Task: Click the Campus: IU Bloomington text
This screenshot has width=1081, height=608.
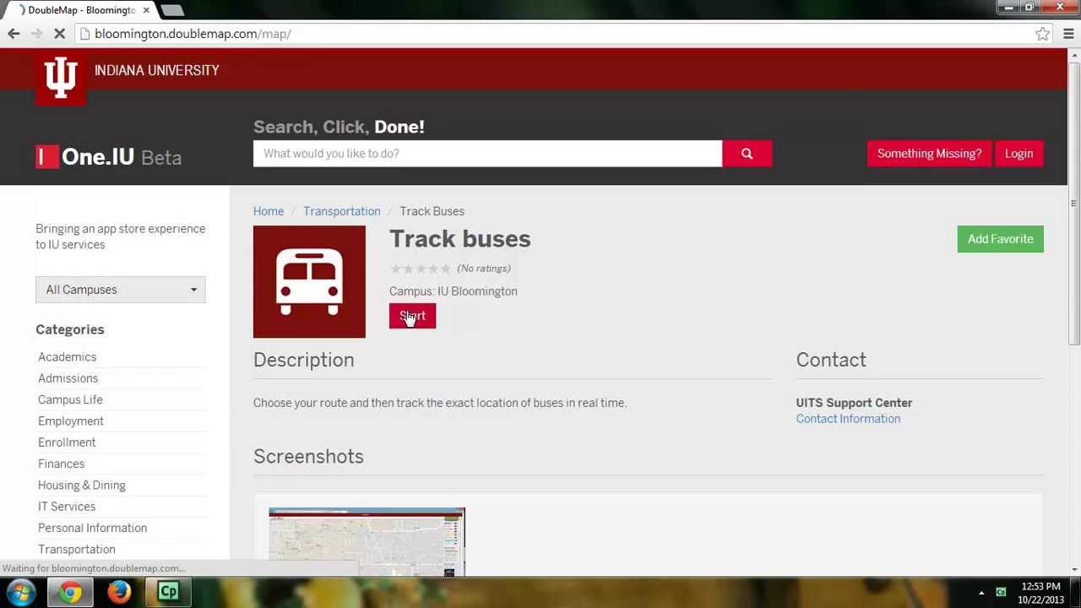Action: pyautogui.click(x=454, y=291)
